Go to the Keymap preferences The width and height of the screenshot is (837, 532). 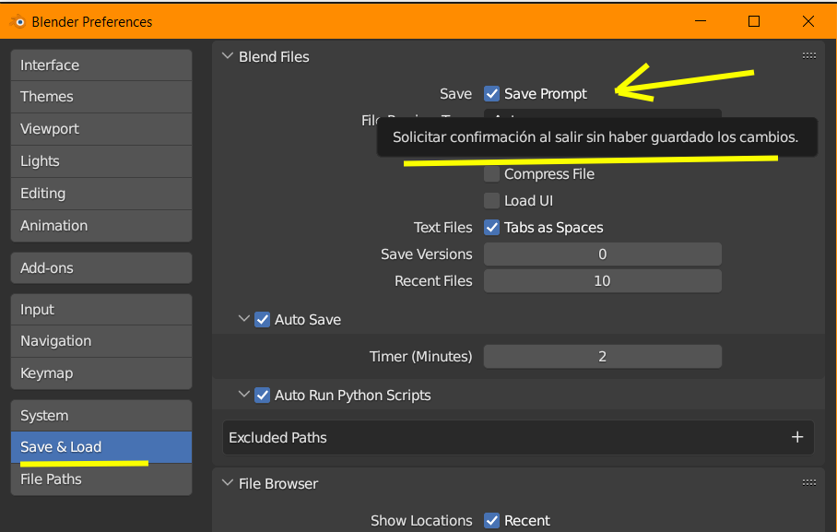100,373
